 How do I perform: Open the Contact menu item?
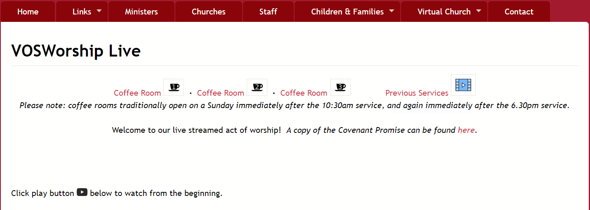pyautogui.click(x=519, y=12)
